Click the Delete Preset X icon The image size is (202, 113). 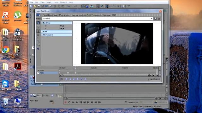(159, 19)
